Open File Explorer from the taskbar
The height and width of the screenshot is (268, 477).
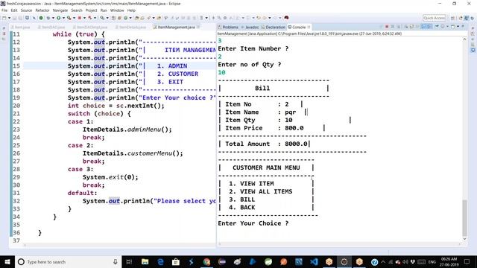point(145,261)
